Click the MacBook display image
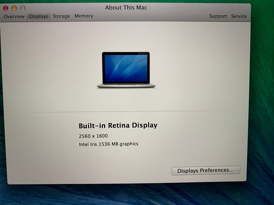The width and height of the screenshot is (274, 205). pyautogui.click(x=126, y=70)
